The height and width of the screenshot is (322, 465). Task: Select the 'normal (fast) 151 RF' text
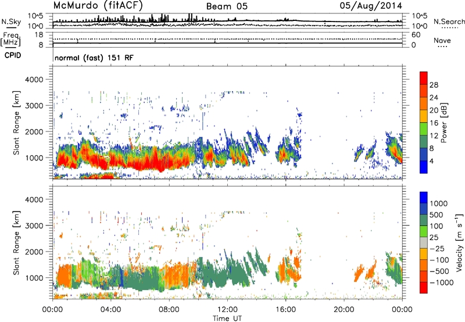(x=94, y=58)
